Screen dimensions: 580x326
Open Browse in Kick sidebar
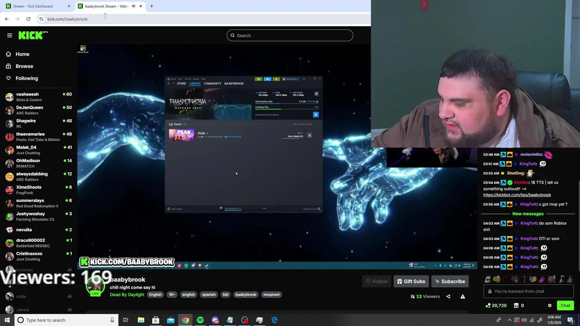[x=19, y=66]
